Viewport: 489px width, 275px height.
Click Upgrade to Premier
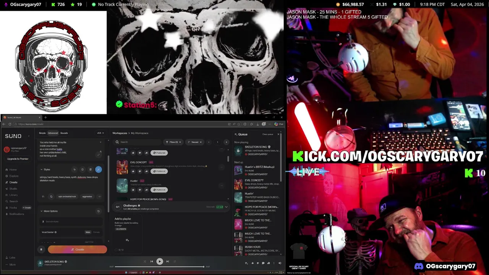tap(18, 159)
